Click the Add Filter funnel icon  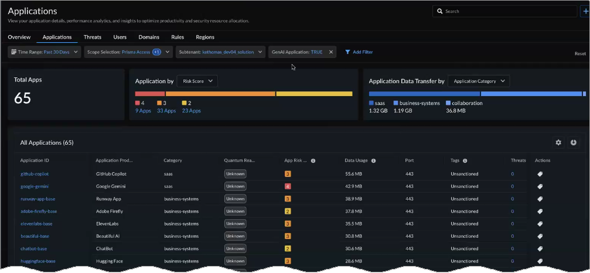347,52
